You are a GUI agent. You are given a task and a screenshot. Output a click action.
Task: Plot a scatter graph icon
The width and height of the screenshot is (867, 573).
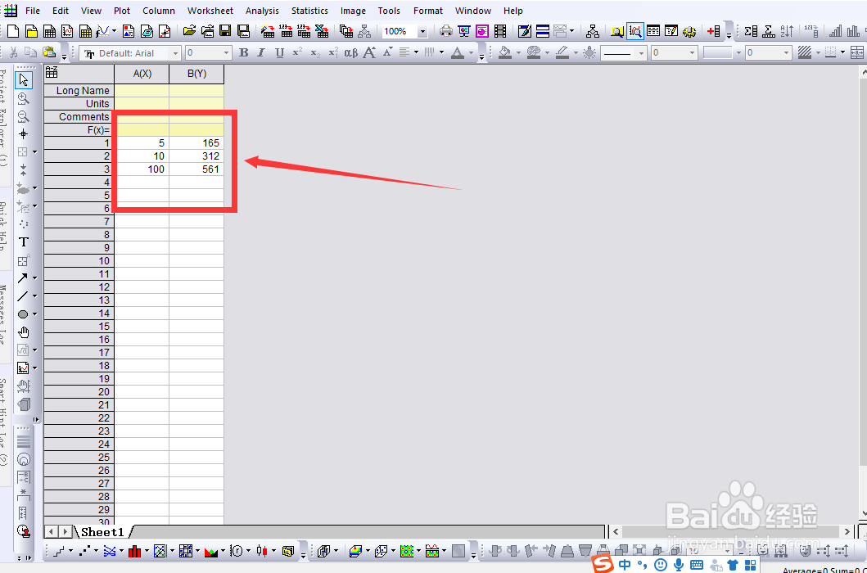point(85,551)
